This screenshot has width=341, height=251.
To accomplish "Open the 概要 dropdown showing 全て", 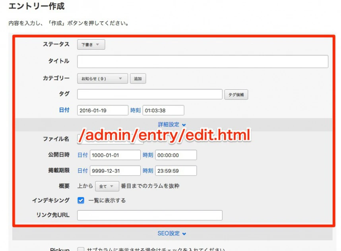I will (x=107, y=186).
